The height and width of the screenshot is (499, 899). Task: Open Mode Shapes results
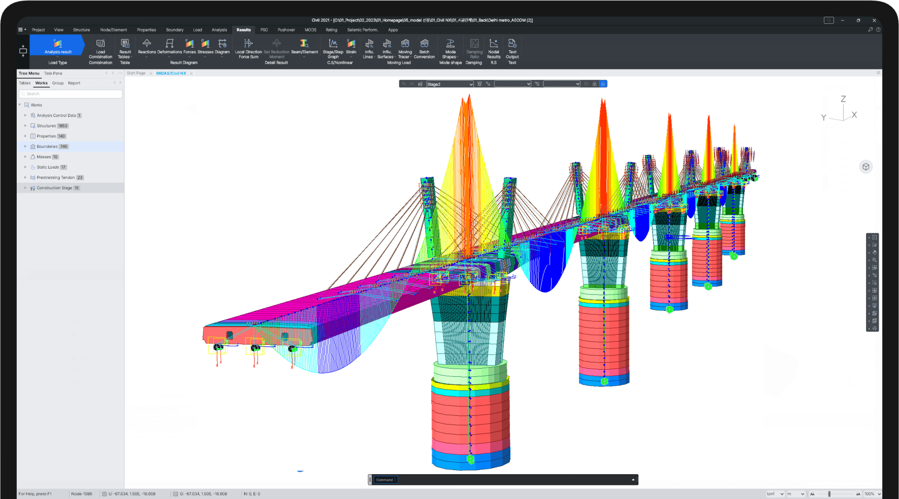coord(450,44)
